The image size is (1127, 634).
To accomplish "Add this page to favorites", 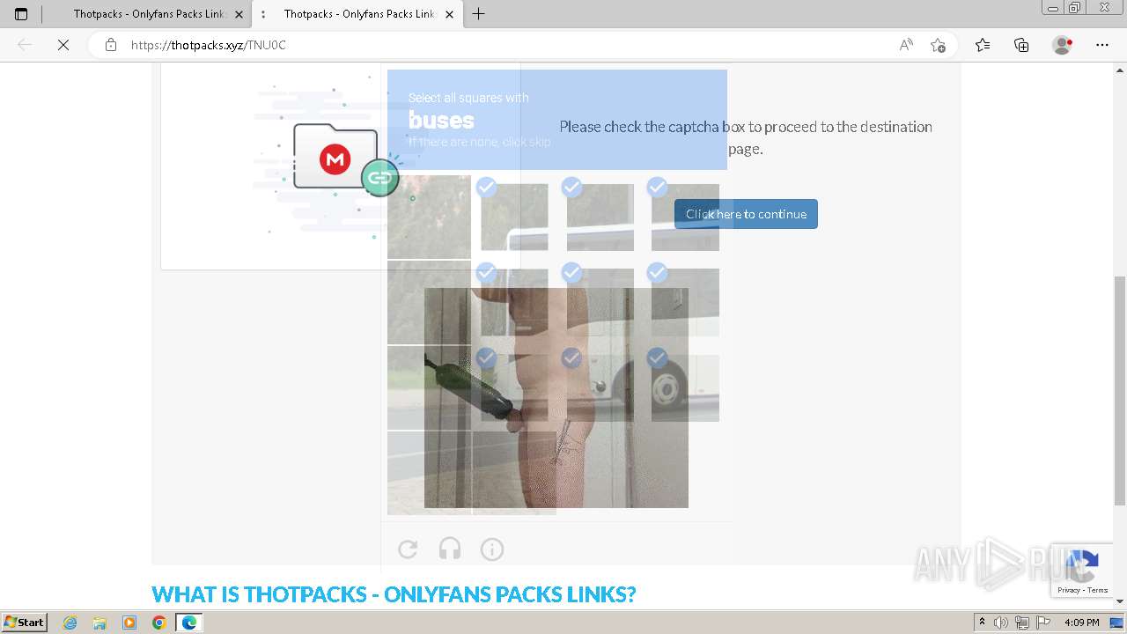I will [x=938, y=45].
